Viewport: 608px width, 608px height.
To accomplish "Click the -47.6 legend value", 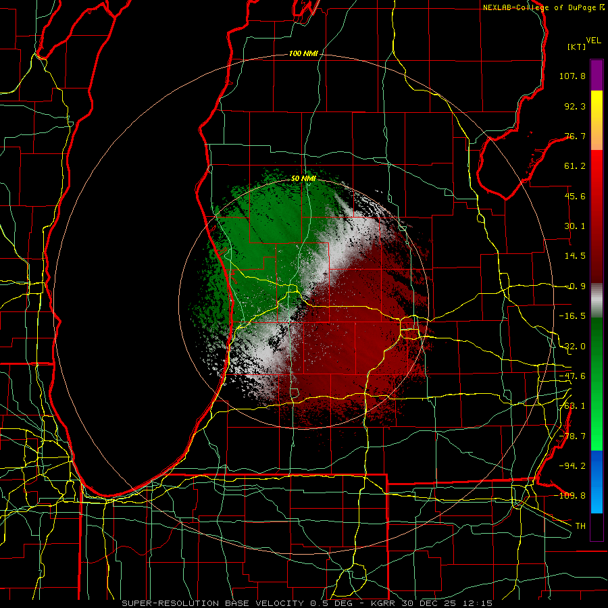I will pos(572,376).
